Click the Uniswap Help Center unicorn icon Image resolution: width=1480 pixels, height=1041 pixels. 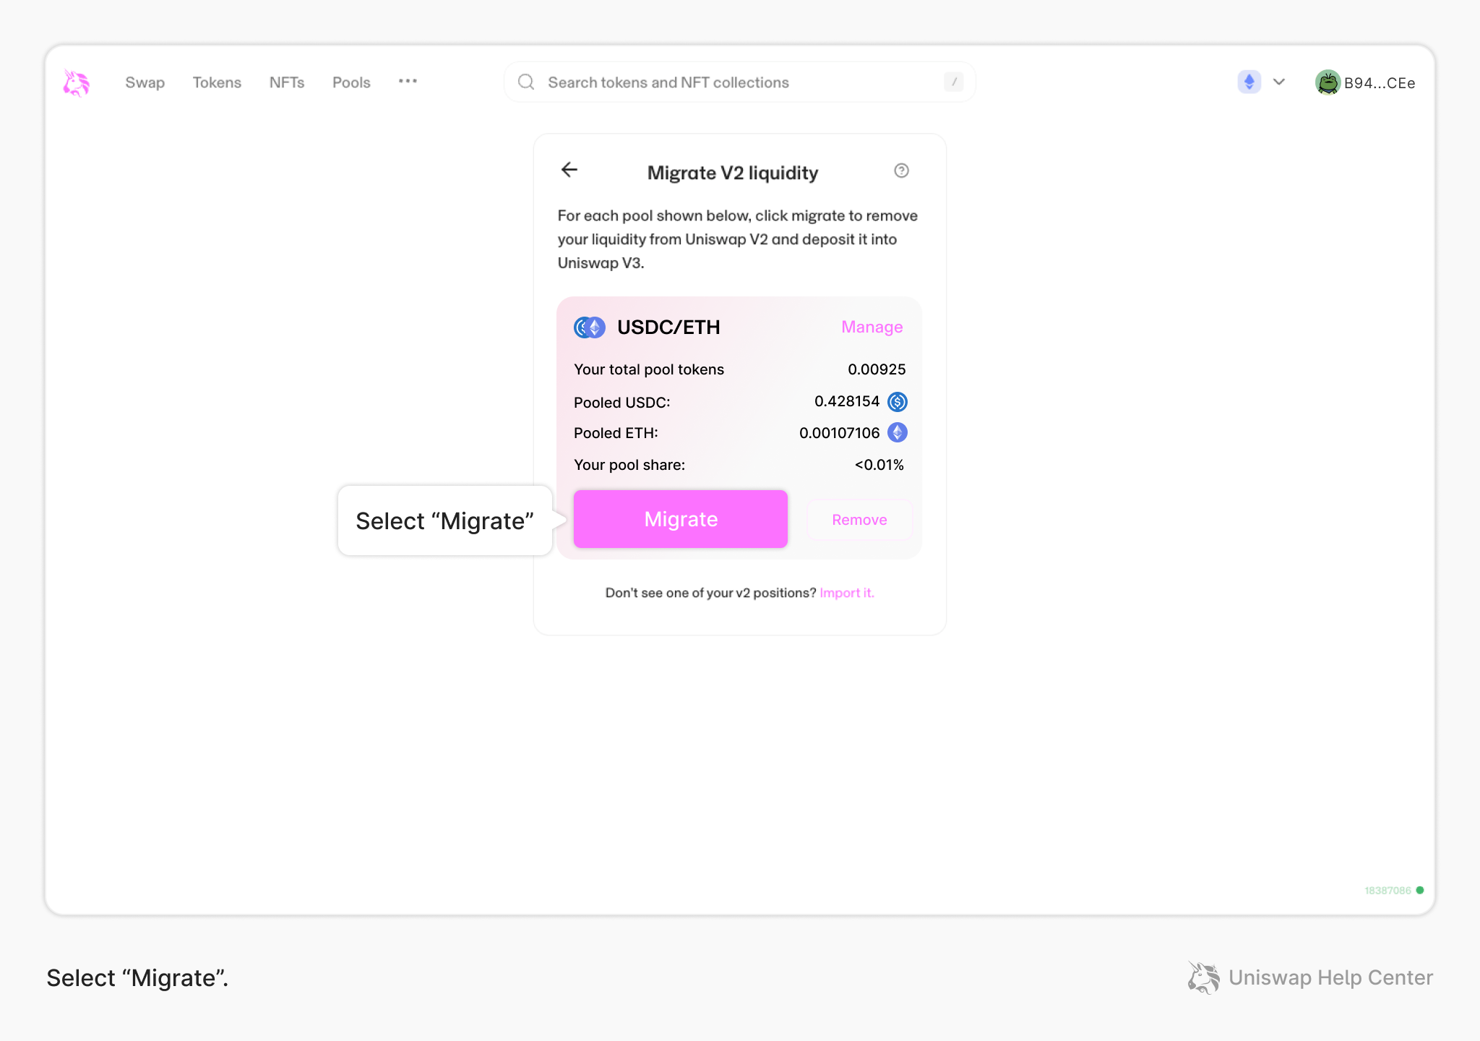coord(1202,977)
